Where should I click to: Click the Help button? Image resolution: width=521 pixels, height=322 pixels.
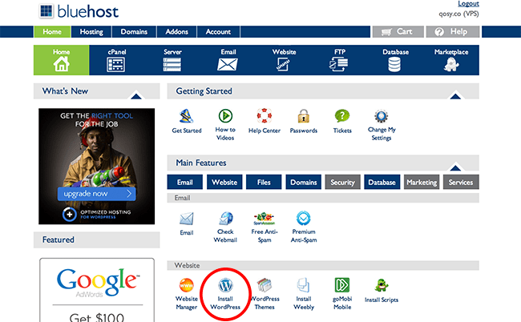453,32
